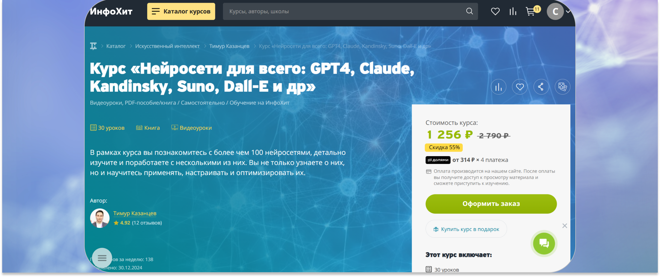The width and height of the screenshot is (660, 277).
Task: Select breadcrumb Искусственный интеллект
Action: pos(167,46)
